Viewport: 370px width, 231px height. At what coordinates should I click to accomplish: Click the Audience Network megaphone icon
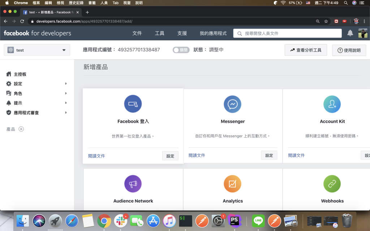pyautogui.click(x=133, y=184)
